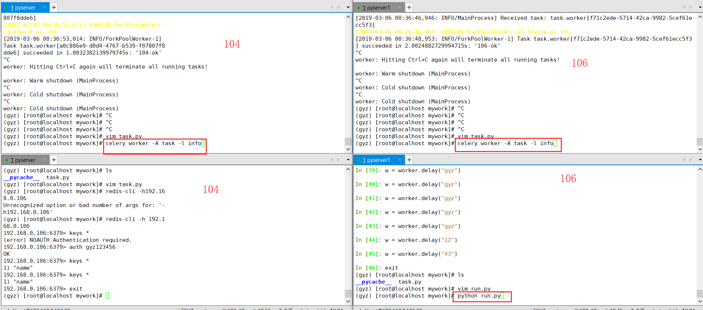Click the scrollbar thumb in the lower-right terminal
Screen dimensions: 703x310
pyautogui.click(x=700, y=294)
